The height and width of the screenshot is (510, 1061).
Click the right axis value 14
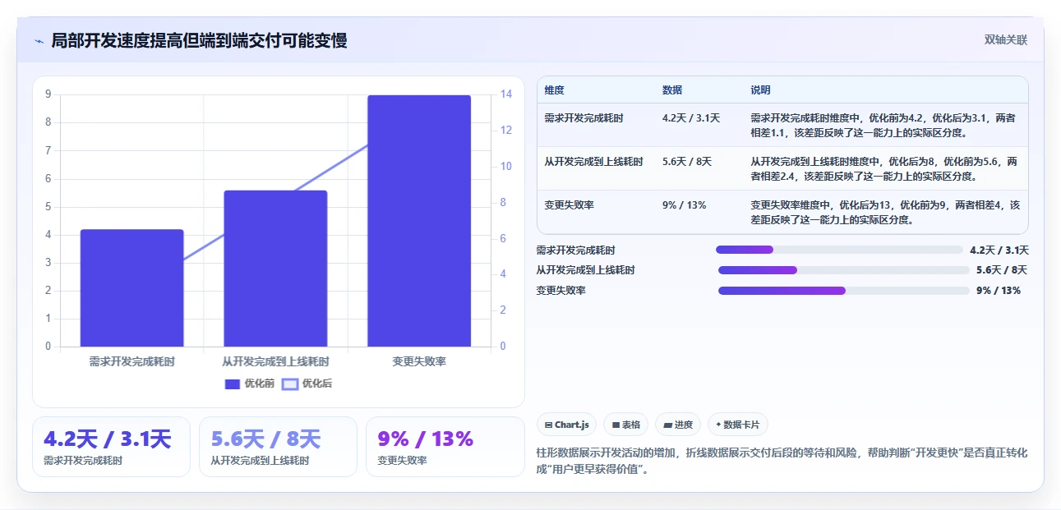(505, 94)
